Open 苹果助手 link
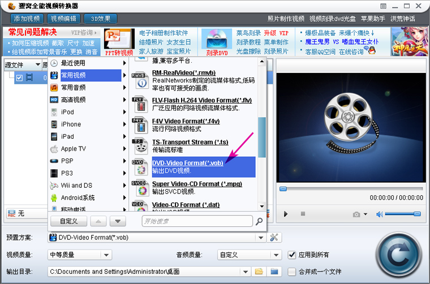The width and height of the screenshot is (430, 284). (373, 19)
